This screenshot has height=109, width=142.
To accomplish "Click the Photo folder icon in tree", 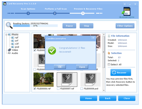I will coord(9,34).
